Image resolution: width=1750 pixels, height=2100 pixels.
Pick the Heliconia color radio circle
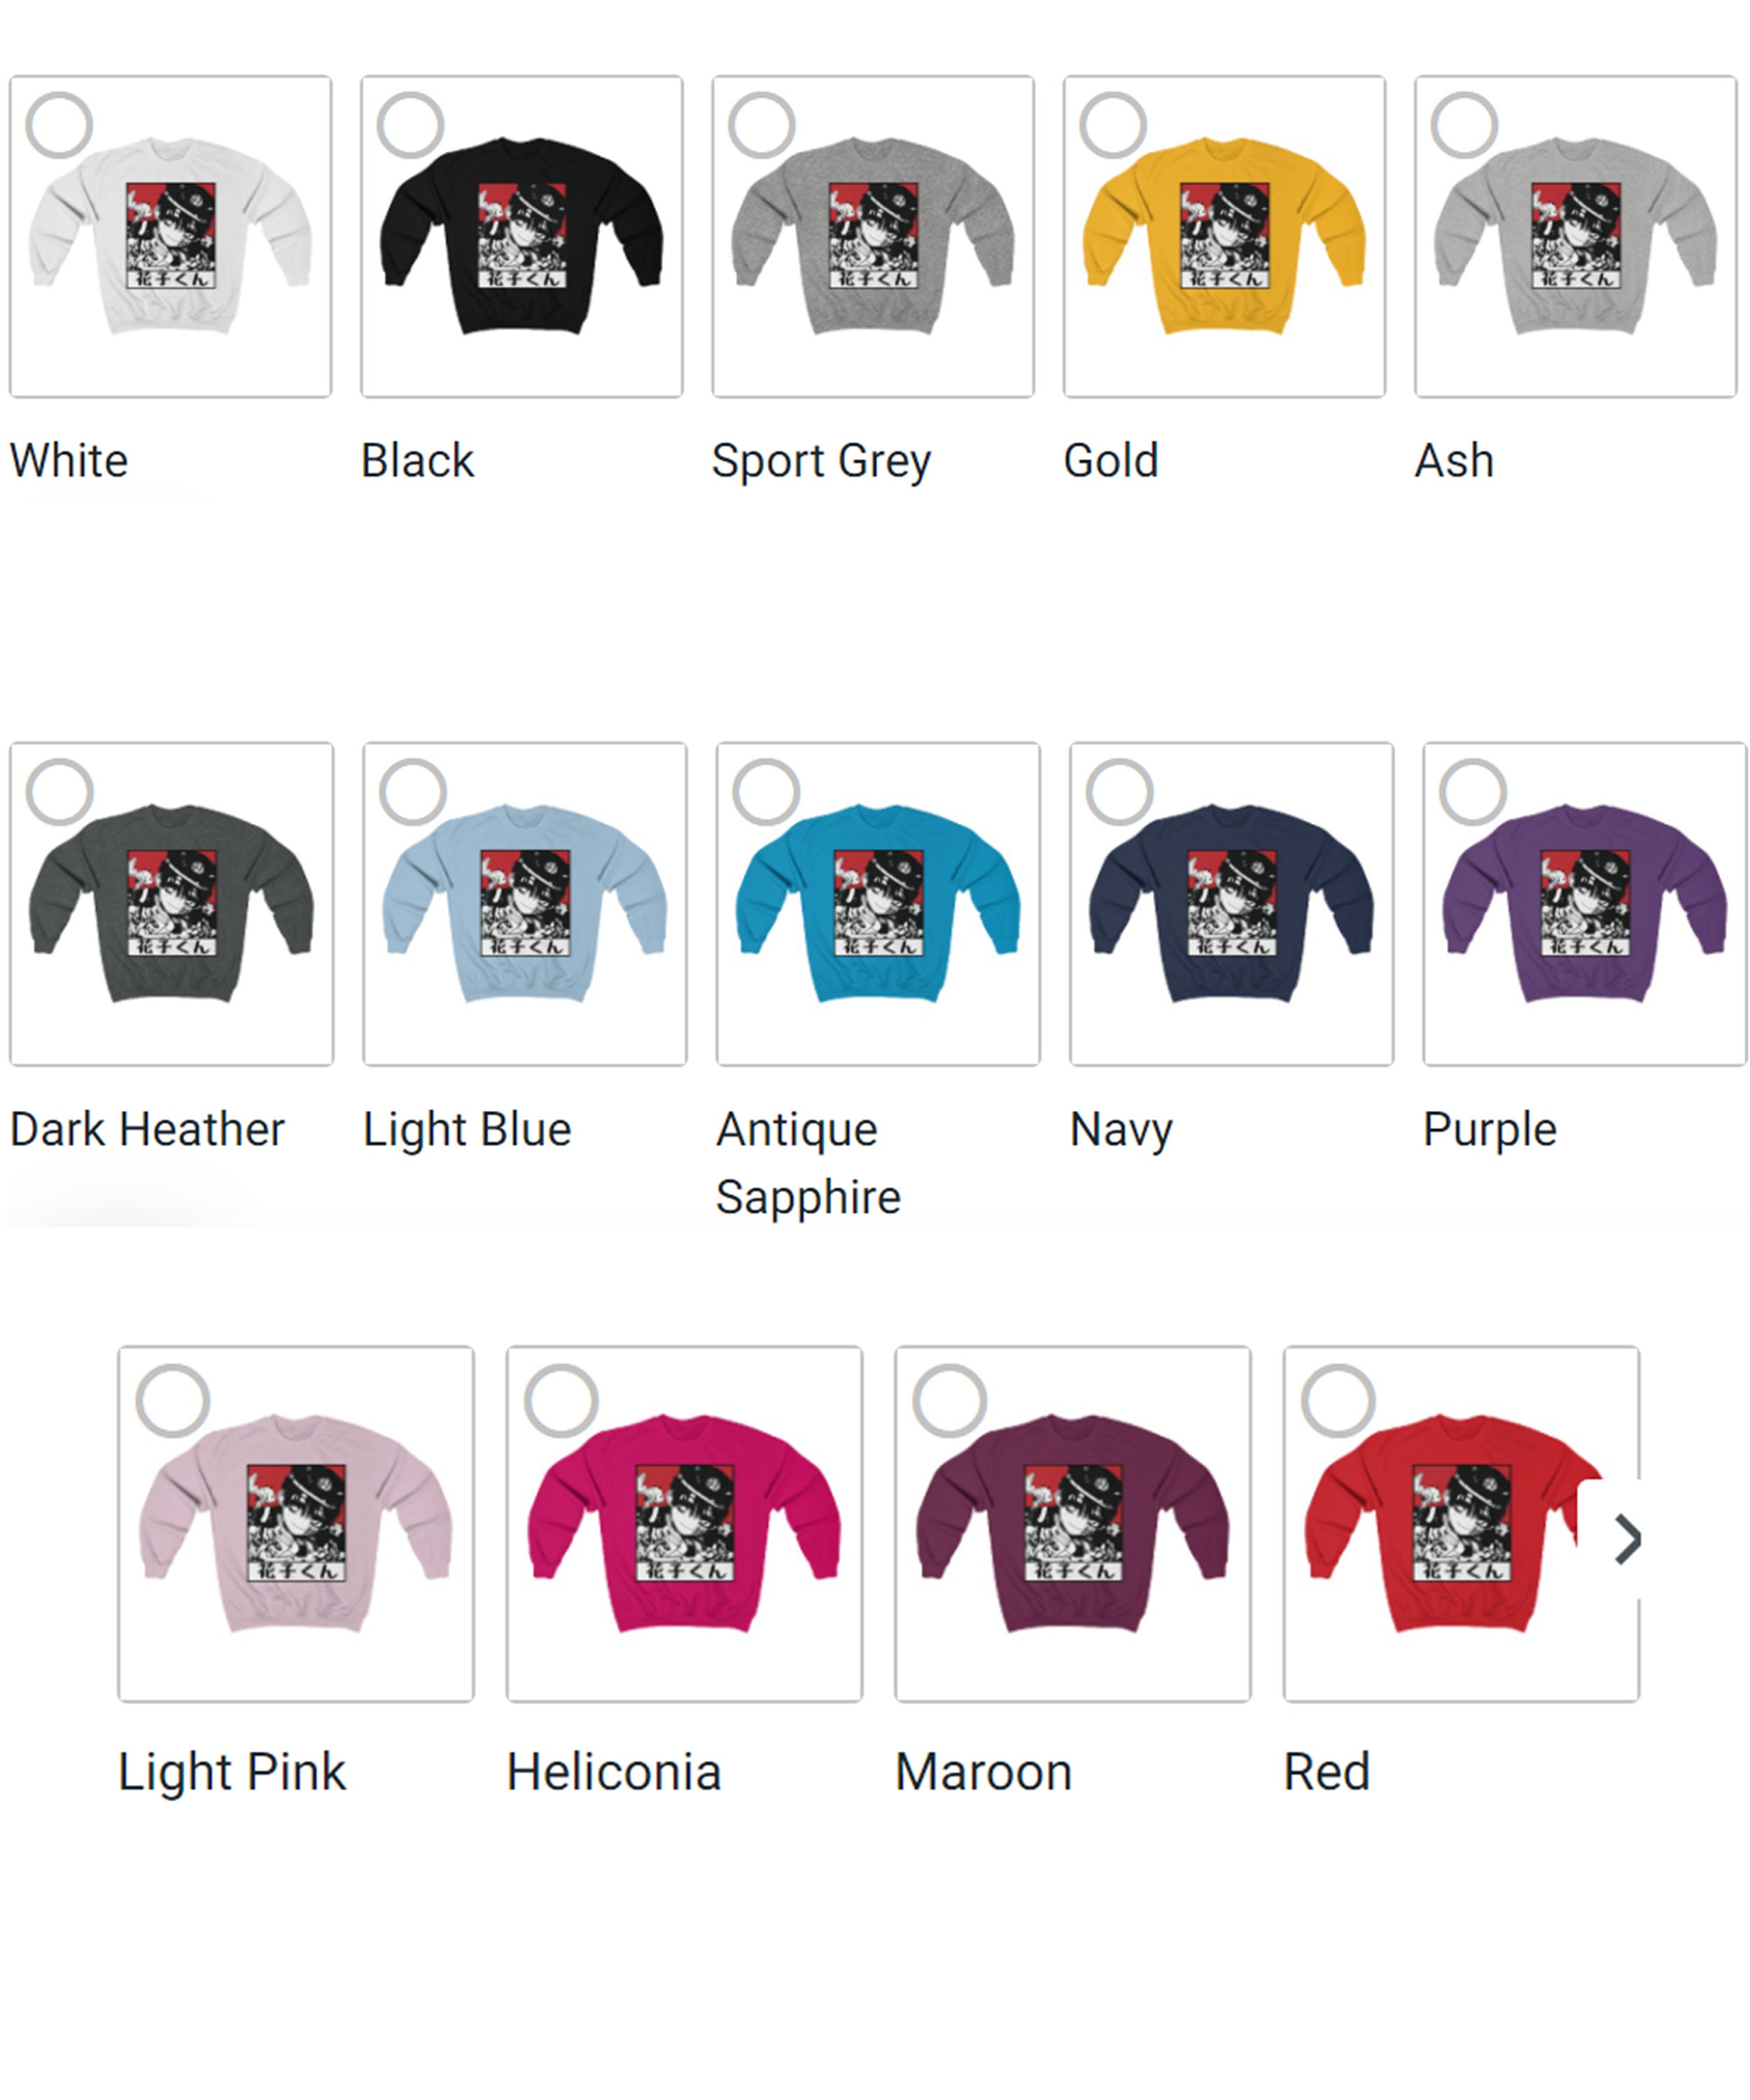click(x=561, y=1400)
